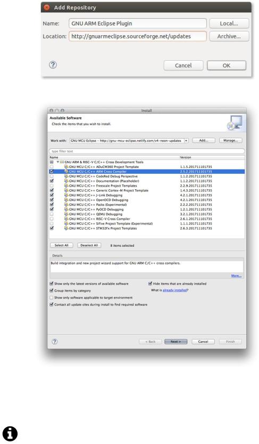This screenshot has height=444, width=259.
Task: Click the SiFive Project Template feature icon
Action: 66,224
